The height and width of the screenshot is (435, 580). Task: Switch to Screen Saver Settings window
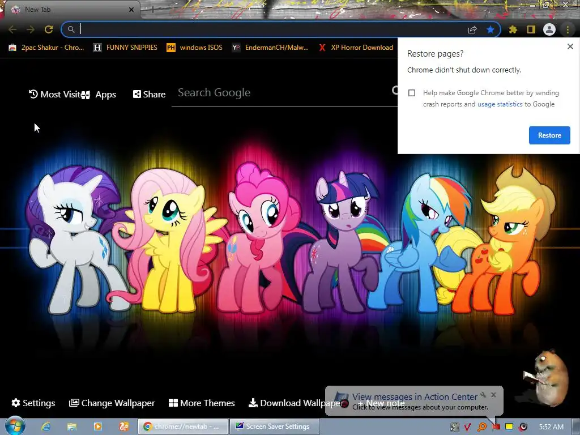click(x=275, y=427)
